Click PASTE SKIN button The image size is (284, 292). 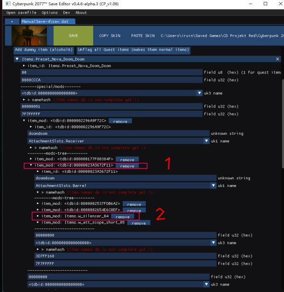point(143,35)
